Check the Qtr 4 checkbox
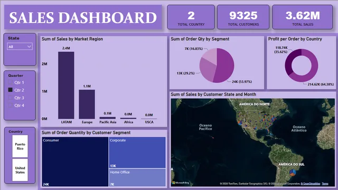 pyautogui.click(x=10, y=106)
